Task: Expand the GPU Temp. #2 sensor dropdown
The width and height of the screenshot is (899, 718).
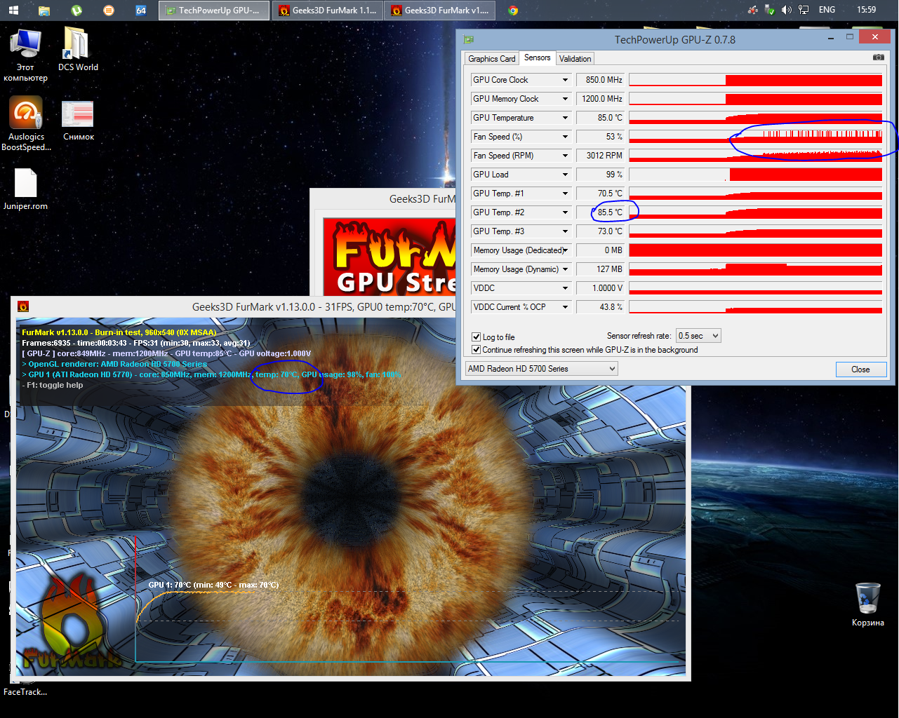Action: [x=565, y=212]
